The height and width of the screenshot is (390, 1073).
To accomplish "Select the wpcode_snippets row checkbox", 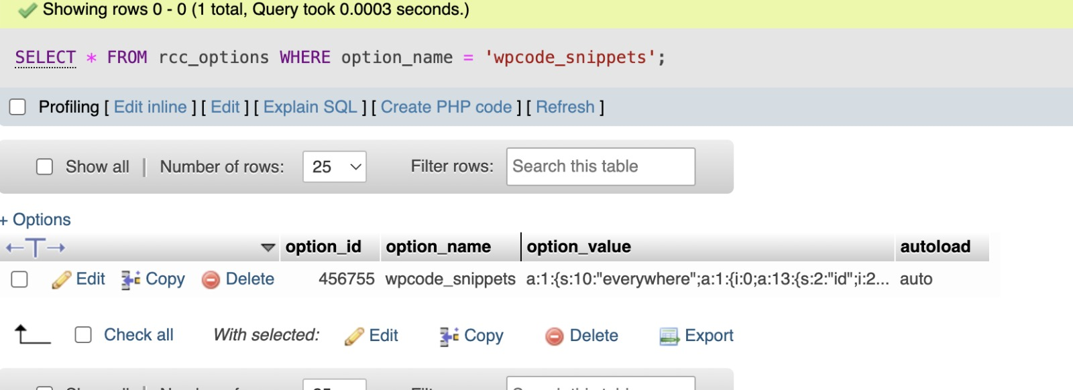I will point(19,279).
